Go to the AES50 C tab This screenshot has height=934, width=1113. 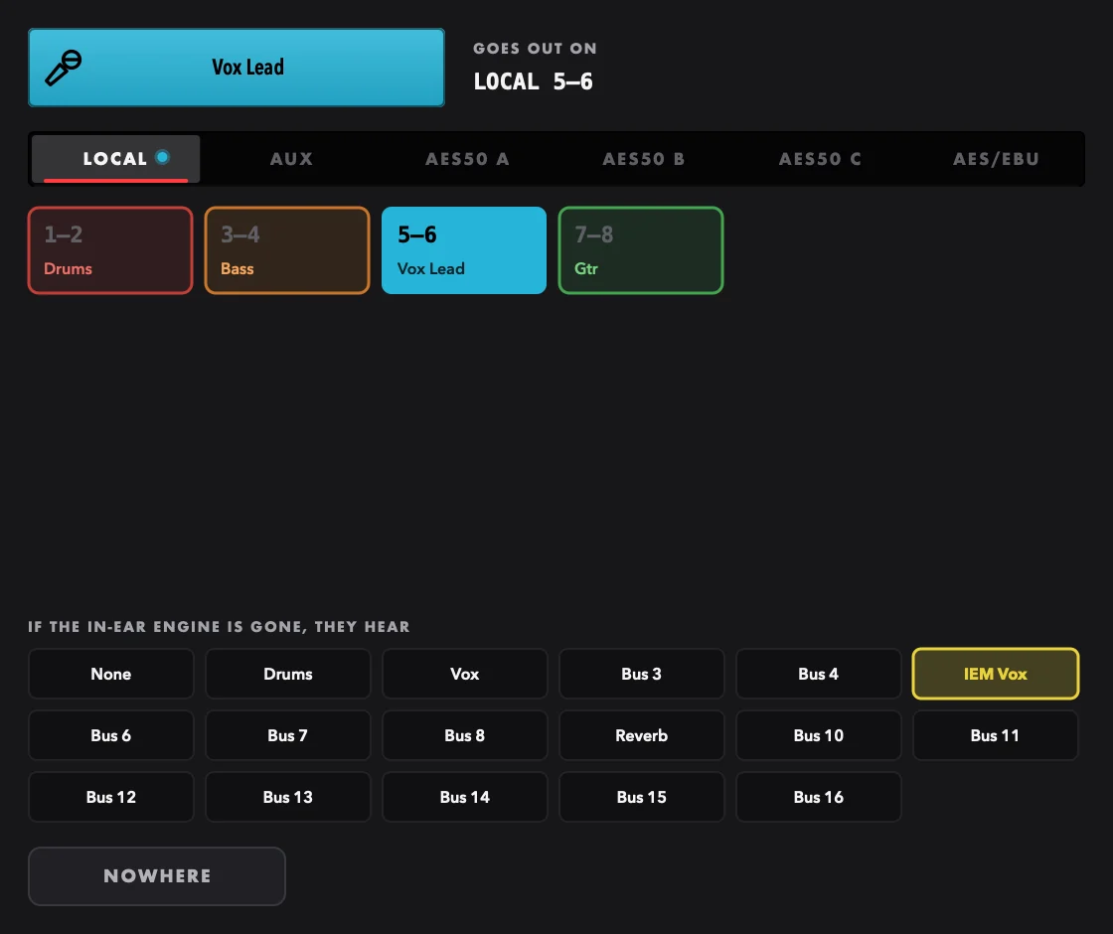coord(820,158)
